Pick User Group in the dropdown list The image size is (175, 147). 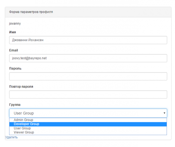tap(88, 128)
